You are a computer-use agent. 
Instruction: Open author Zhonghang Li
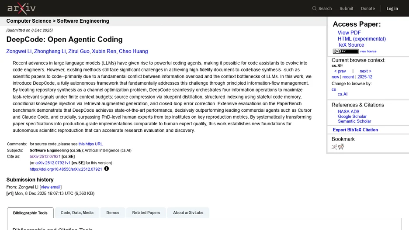pyautogui.click(x=50, y=51)
